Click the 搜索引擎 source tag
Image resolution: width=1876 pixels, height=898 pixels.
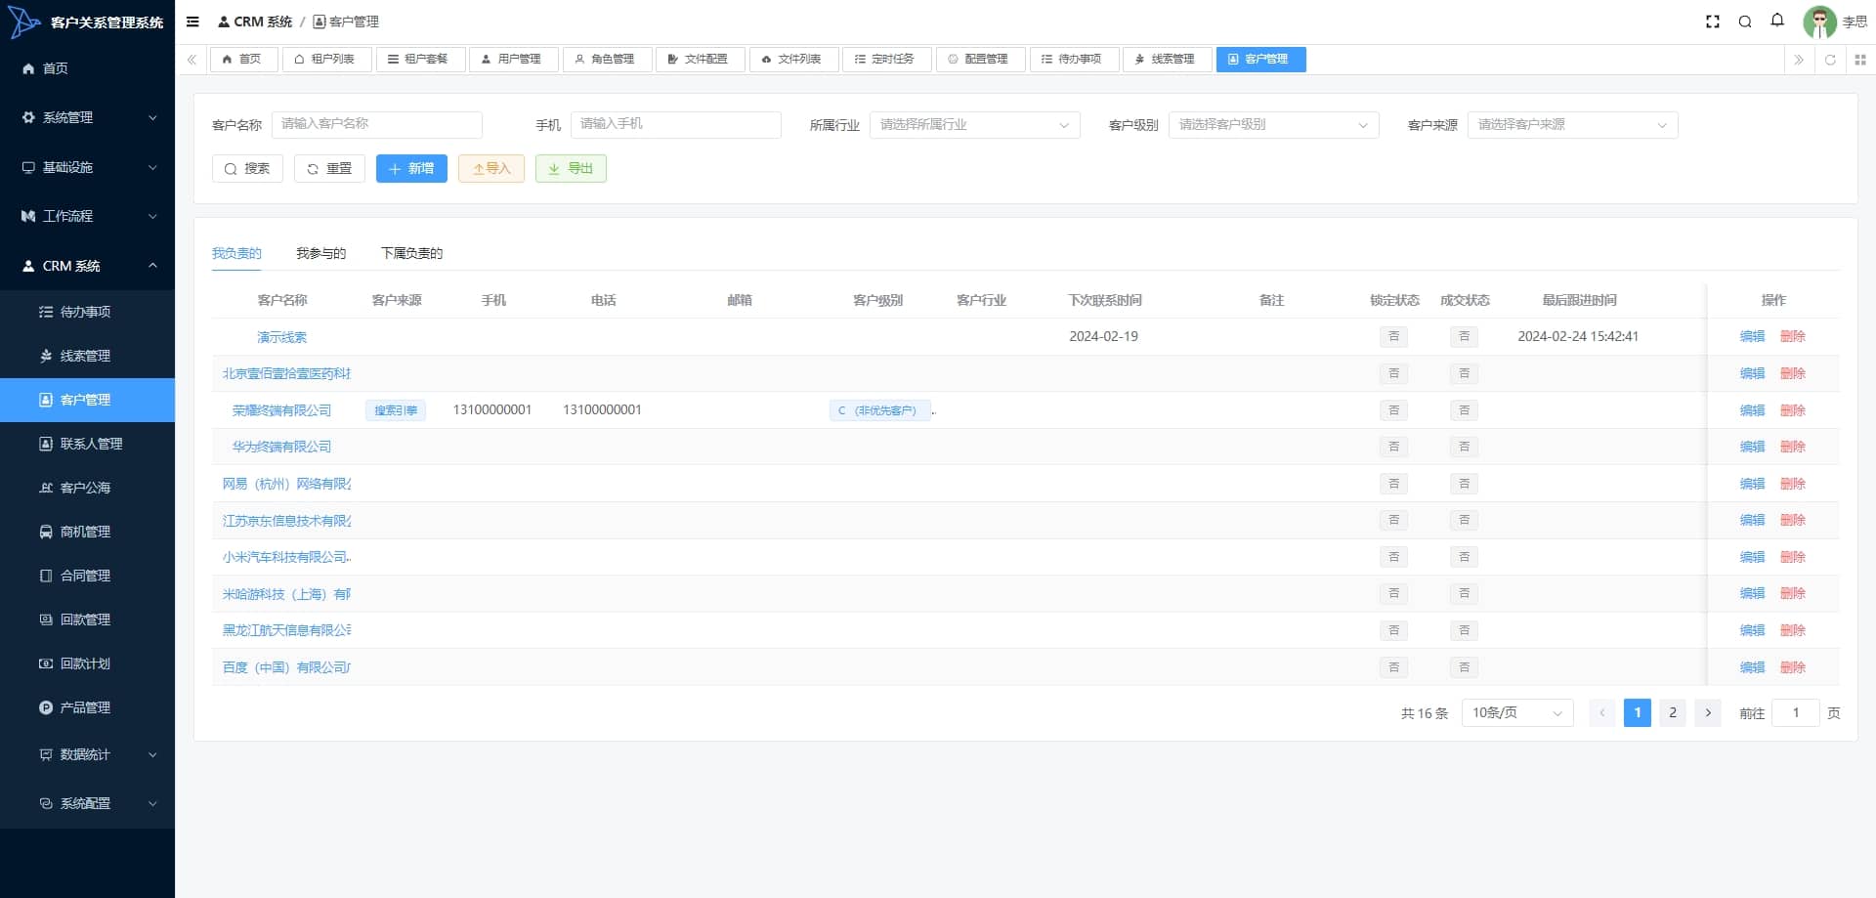[396, 410]
